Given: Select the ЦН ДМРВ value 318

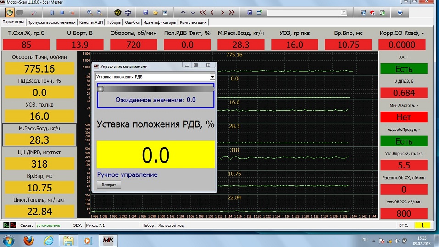Looking at the screenshot, I should point(39,164).
